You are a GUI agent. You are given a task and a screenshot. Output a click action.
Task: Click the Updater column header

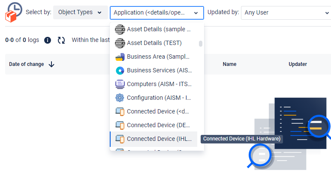click(298, 64)
